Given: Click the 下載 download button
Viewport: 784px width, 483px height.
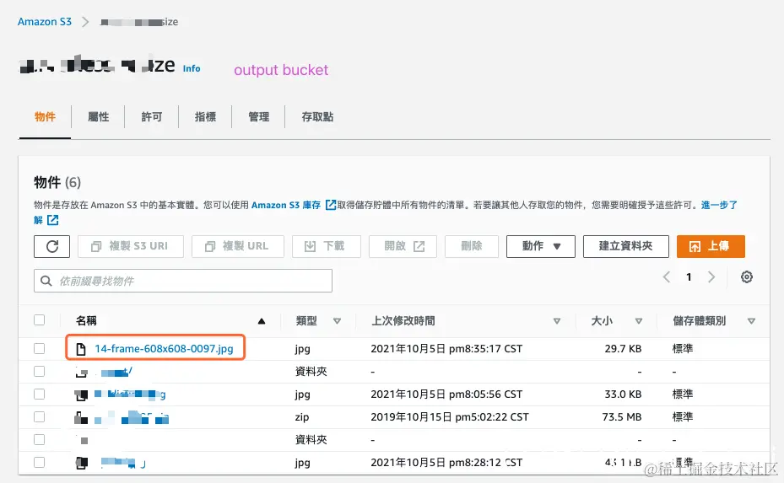Looking at the screenshot, I should [326, 246].
